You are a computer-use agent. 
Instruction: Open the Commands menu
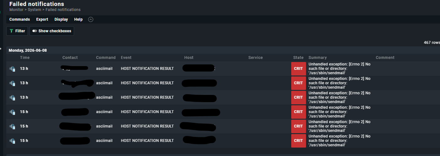point(19,19)
